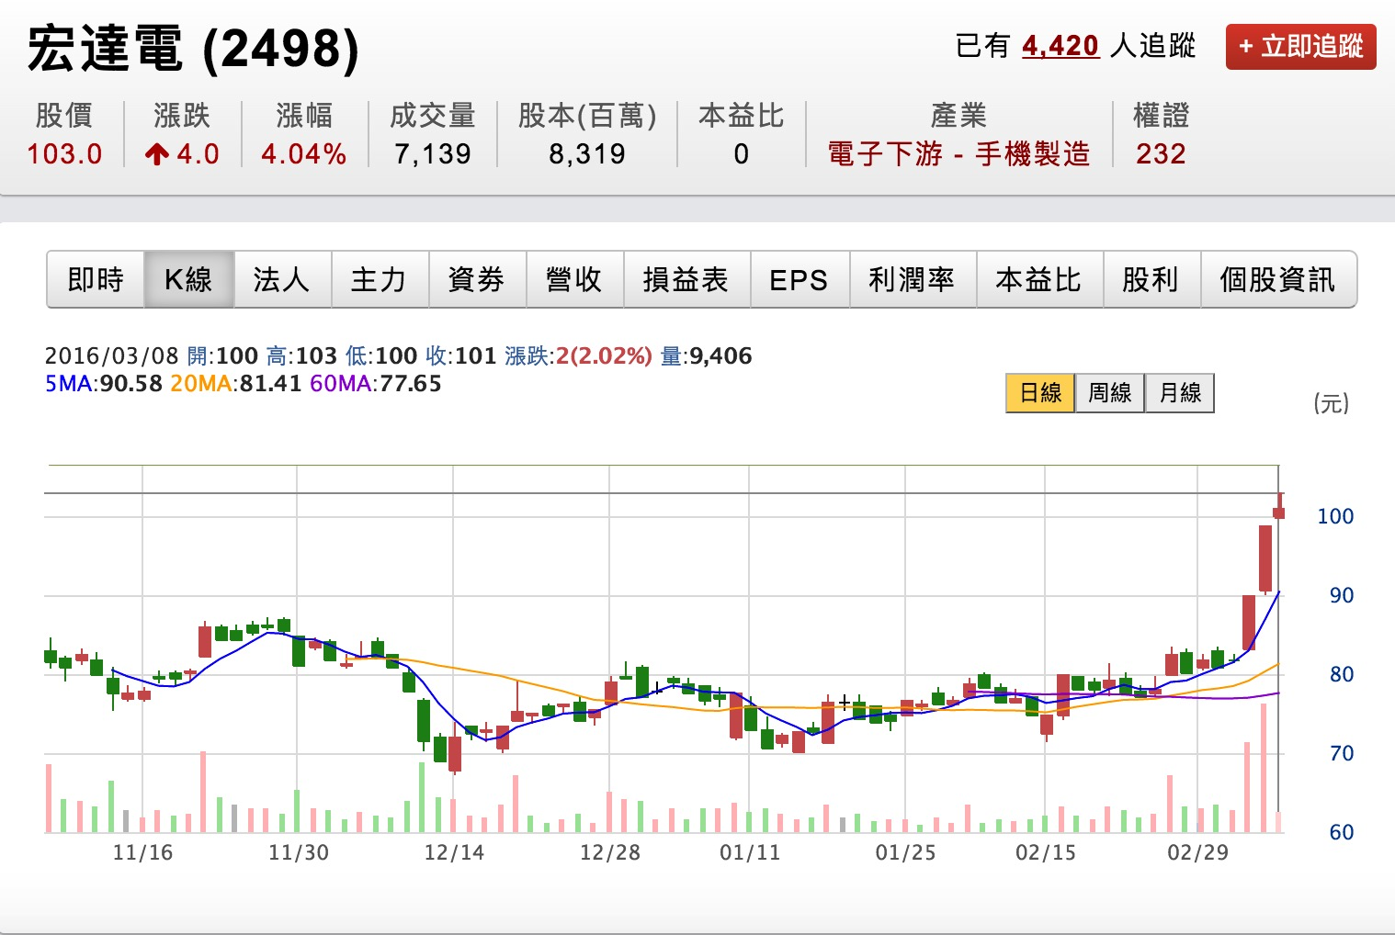
Task: Select the 利潤率 tab
Action: [912, 279]
